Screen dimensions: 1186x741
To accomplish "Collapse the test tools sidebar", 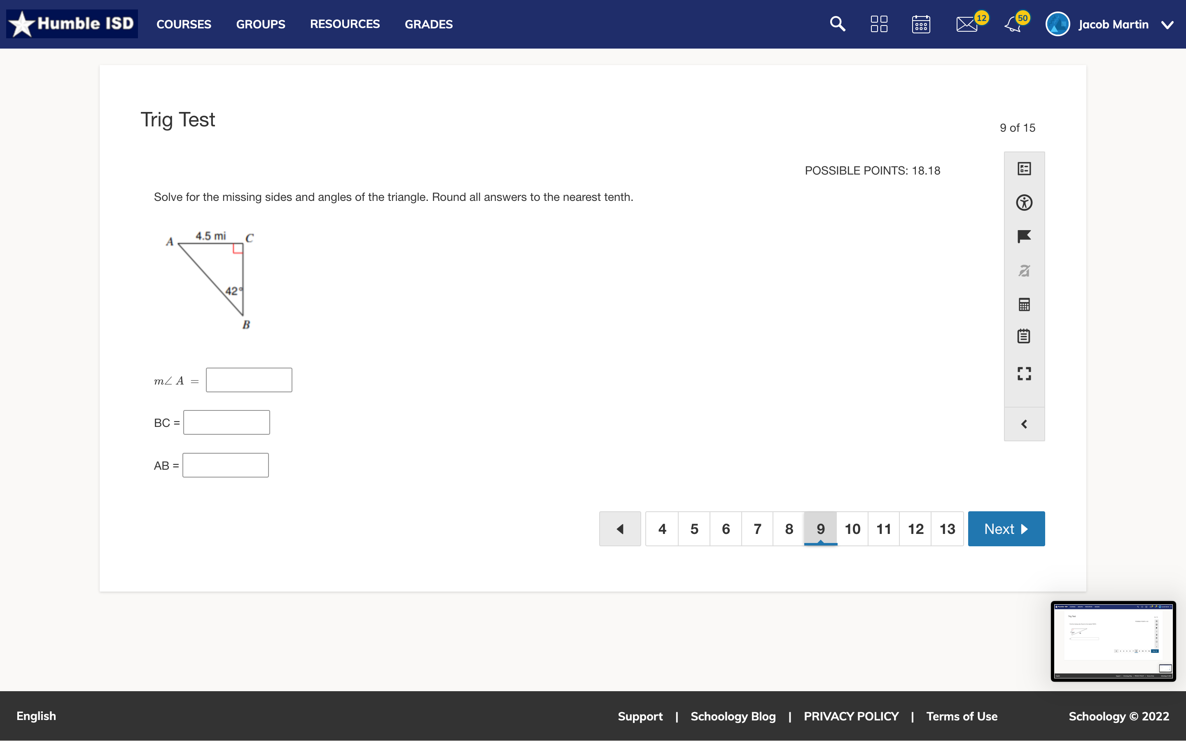I will click(1024, 424).
